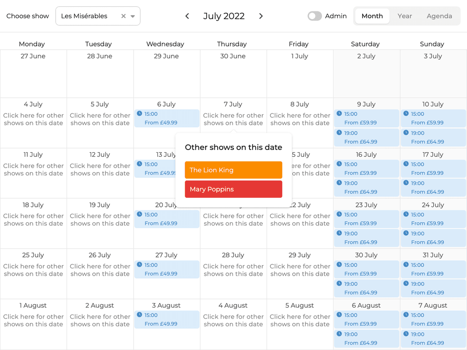467x350 pixels.
Task: Switch to the Year tab
Action: click(x=405, y=15)
